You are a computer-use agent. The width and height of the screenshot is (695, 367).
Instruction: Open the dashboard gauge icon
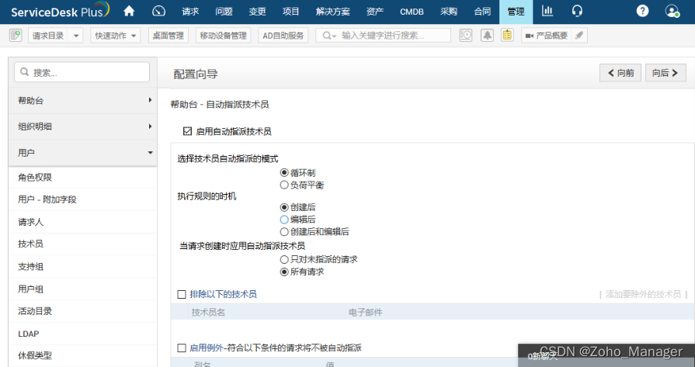[x=158, y=11]
